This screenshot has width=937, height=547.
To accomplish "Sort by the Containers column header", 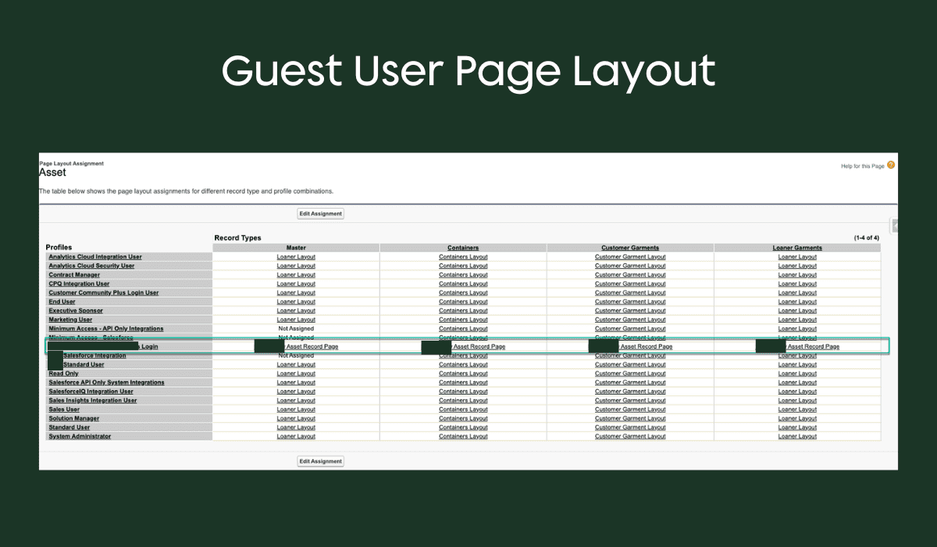I will coord(462,247).
